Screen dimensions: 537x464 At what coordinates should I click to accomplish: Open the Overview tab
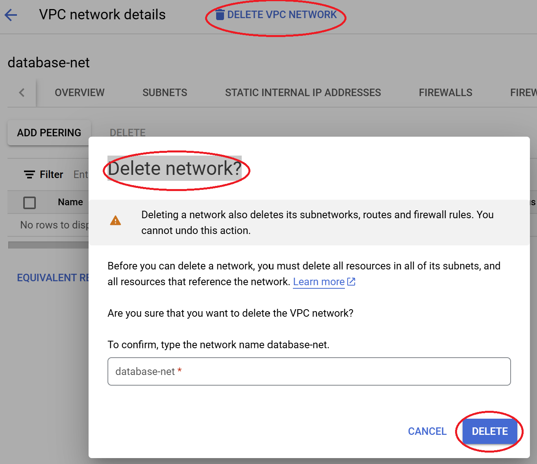point(80,93)
